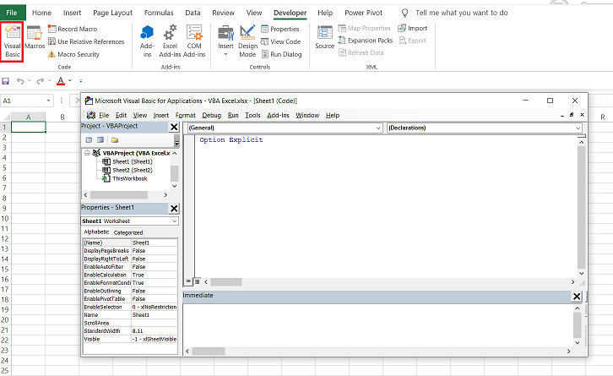Collapse the VBAProject tree node
This screenshot has height=376, width=613.
coord(86,153)
